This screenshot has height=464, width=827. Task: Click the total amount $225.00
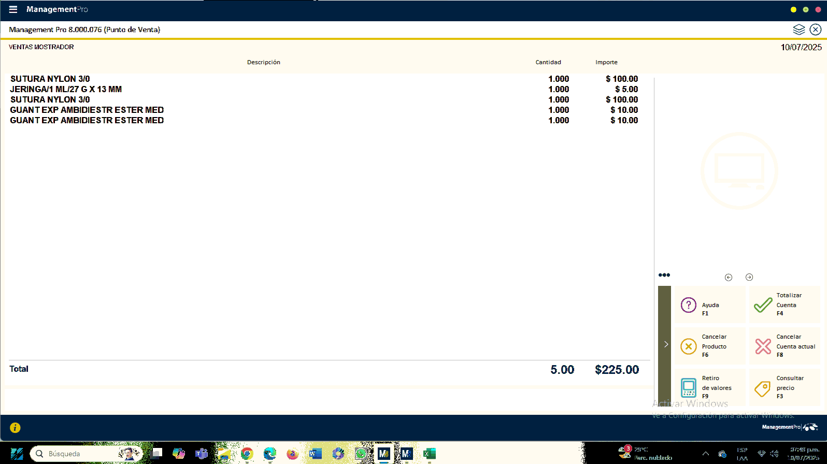(x=617, y=370)
